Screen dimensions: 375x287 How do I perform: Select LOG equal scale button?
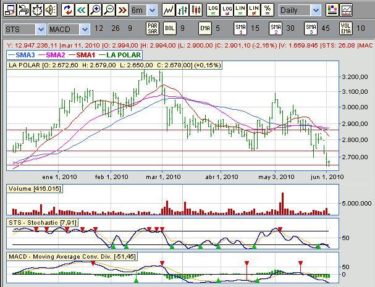(x=213, y=10)
